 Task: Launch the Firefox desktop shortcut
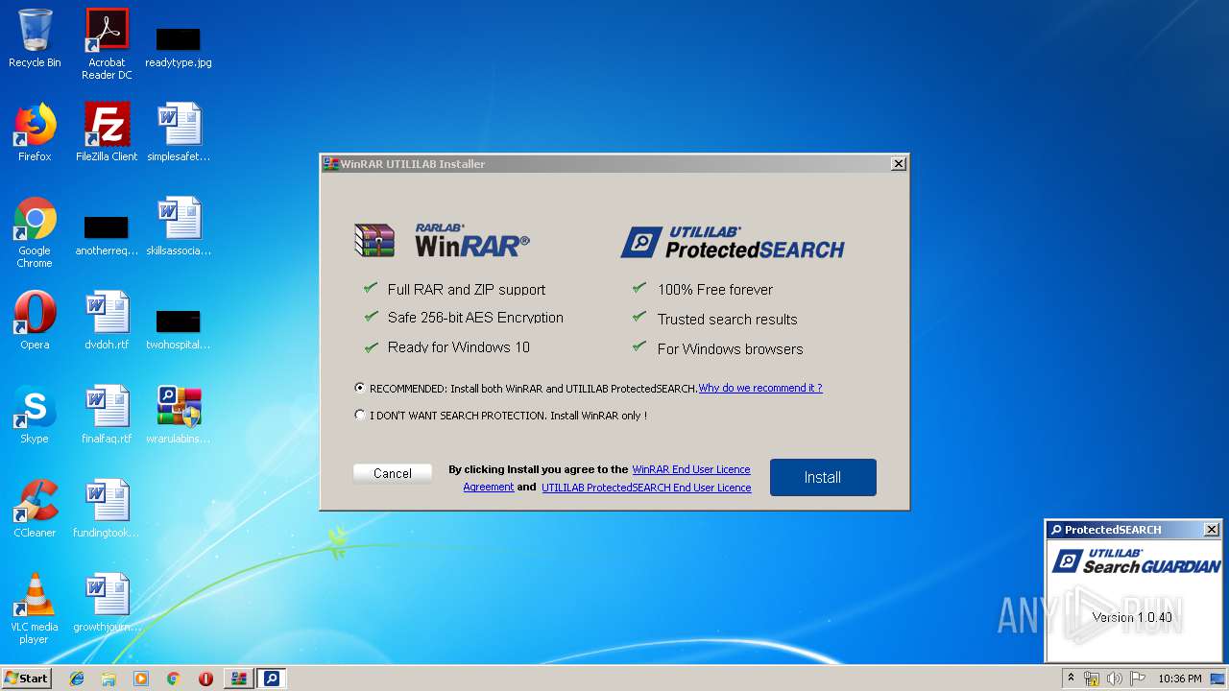[35, 132]
